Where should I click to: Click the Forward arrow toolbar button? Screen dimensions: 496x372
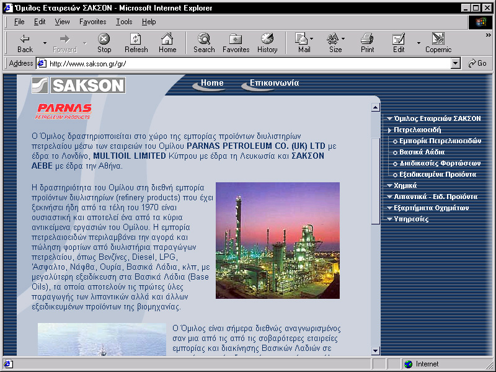64,43
